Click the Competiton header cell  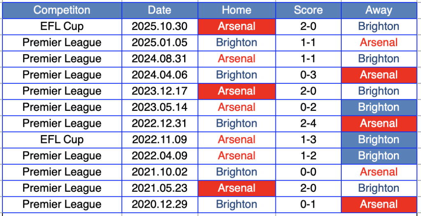coord(62,10)
